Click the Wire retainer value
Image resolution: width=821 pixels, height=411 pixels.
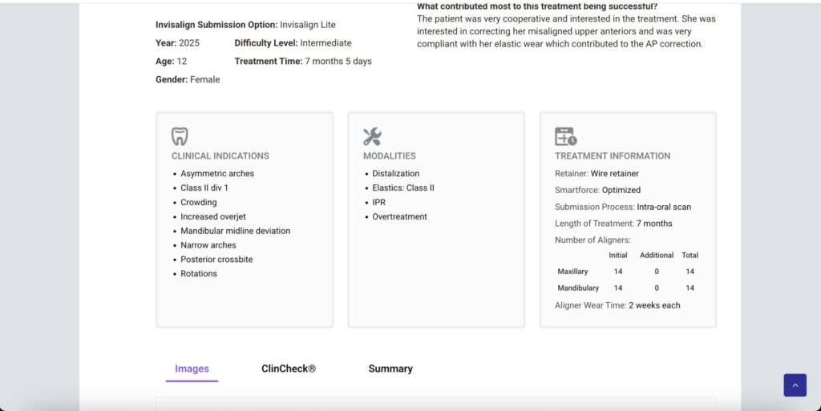click(615, 174)
